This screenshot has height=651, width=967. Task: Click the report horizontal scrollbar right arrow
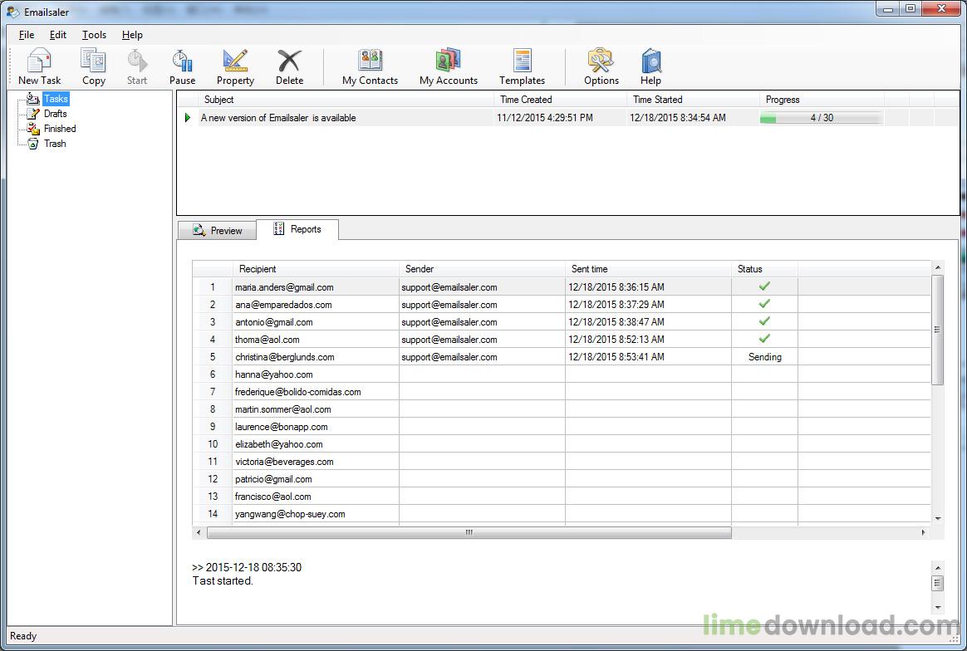923,532
